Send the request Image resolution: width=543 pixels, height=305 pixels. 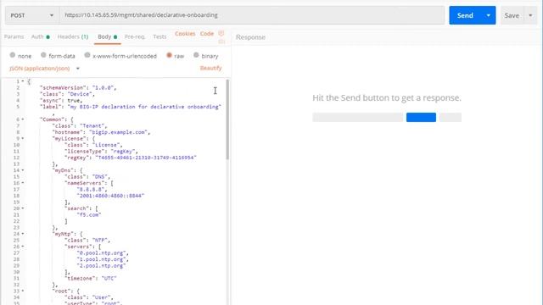pos(465,15)
